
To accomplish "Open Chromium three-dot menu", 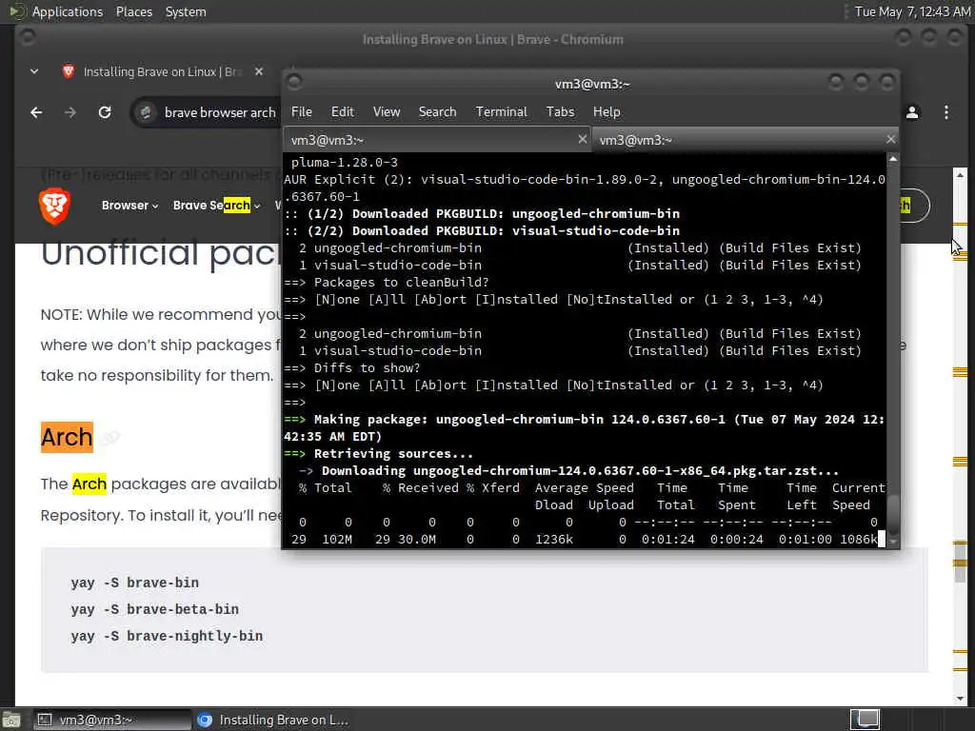I will [x=946, y=112].
